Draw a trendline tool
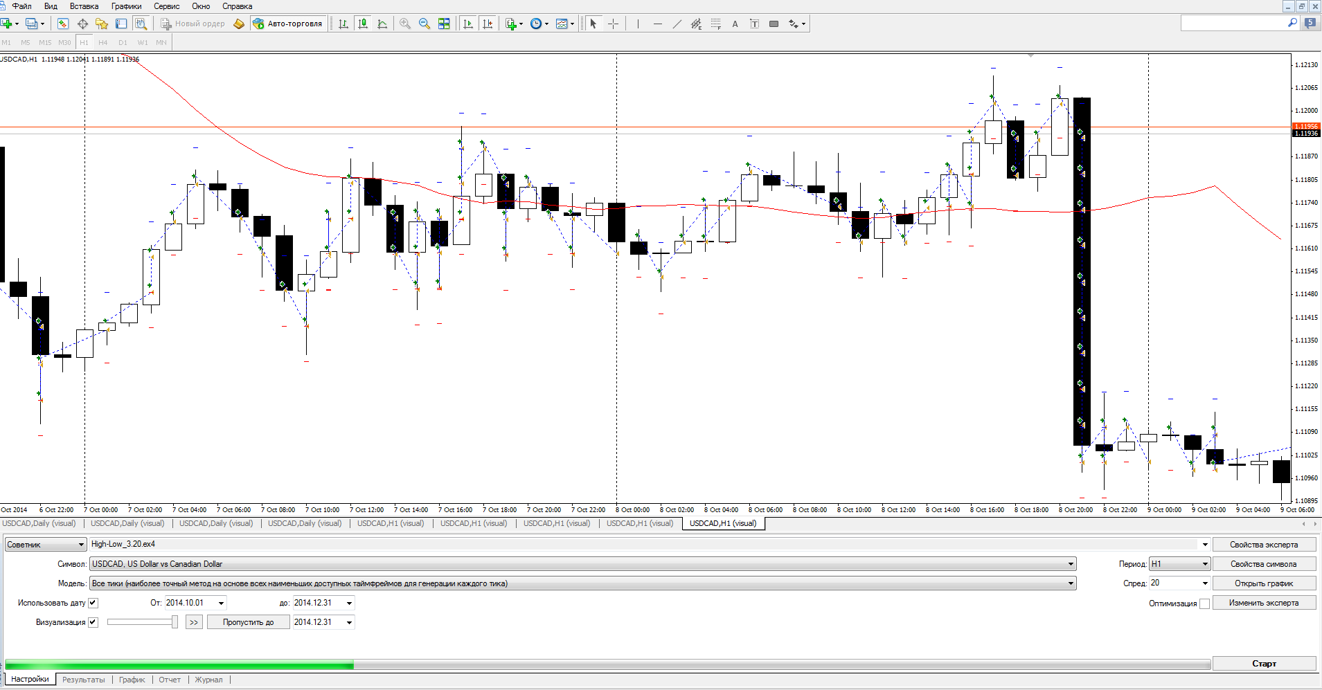 click(677, 24)
